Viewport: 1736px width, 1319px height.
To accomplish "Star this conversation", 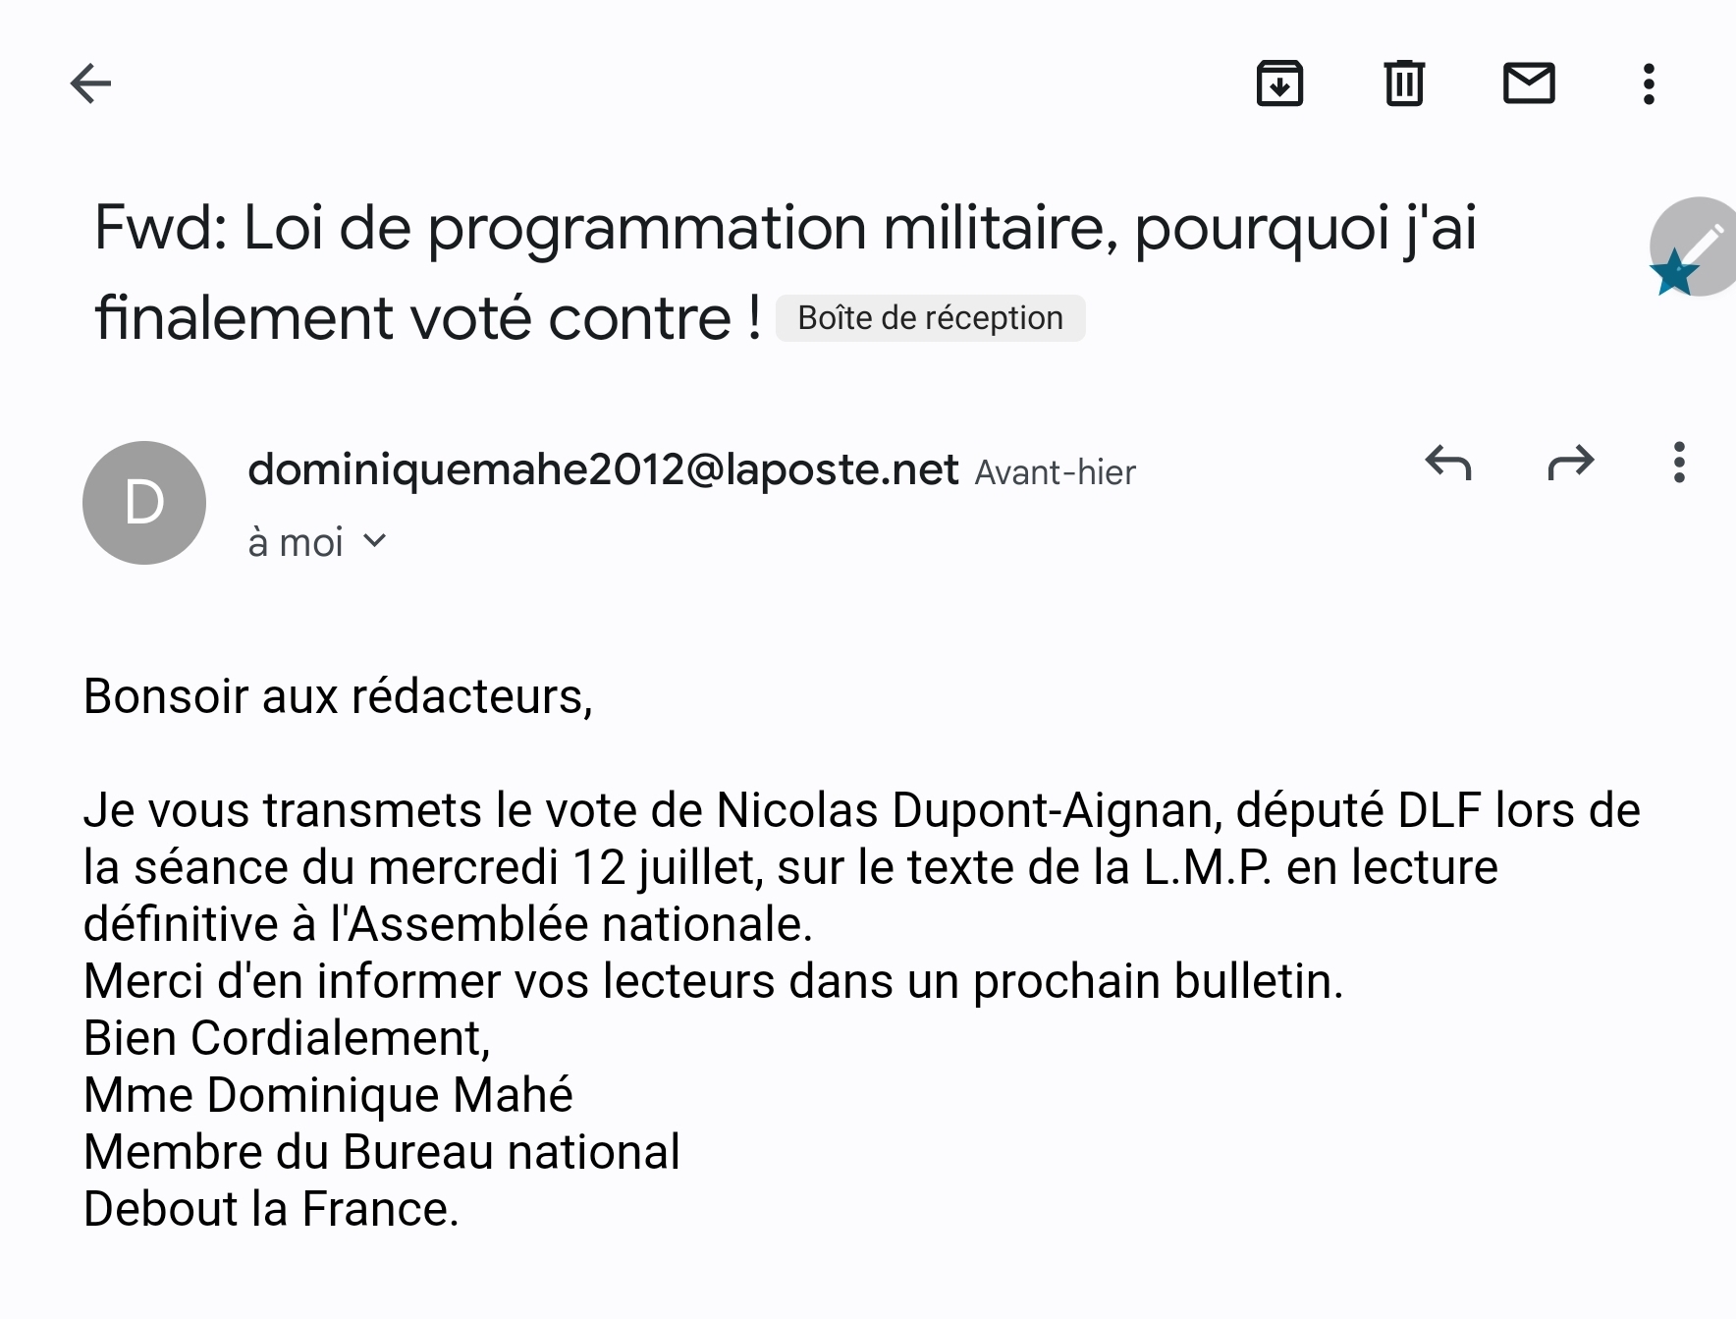I will coord(1674,273).
